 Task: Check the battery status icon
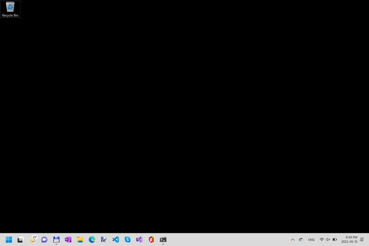(x=335, y=240)
